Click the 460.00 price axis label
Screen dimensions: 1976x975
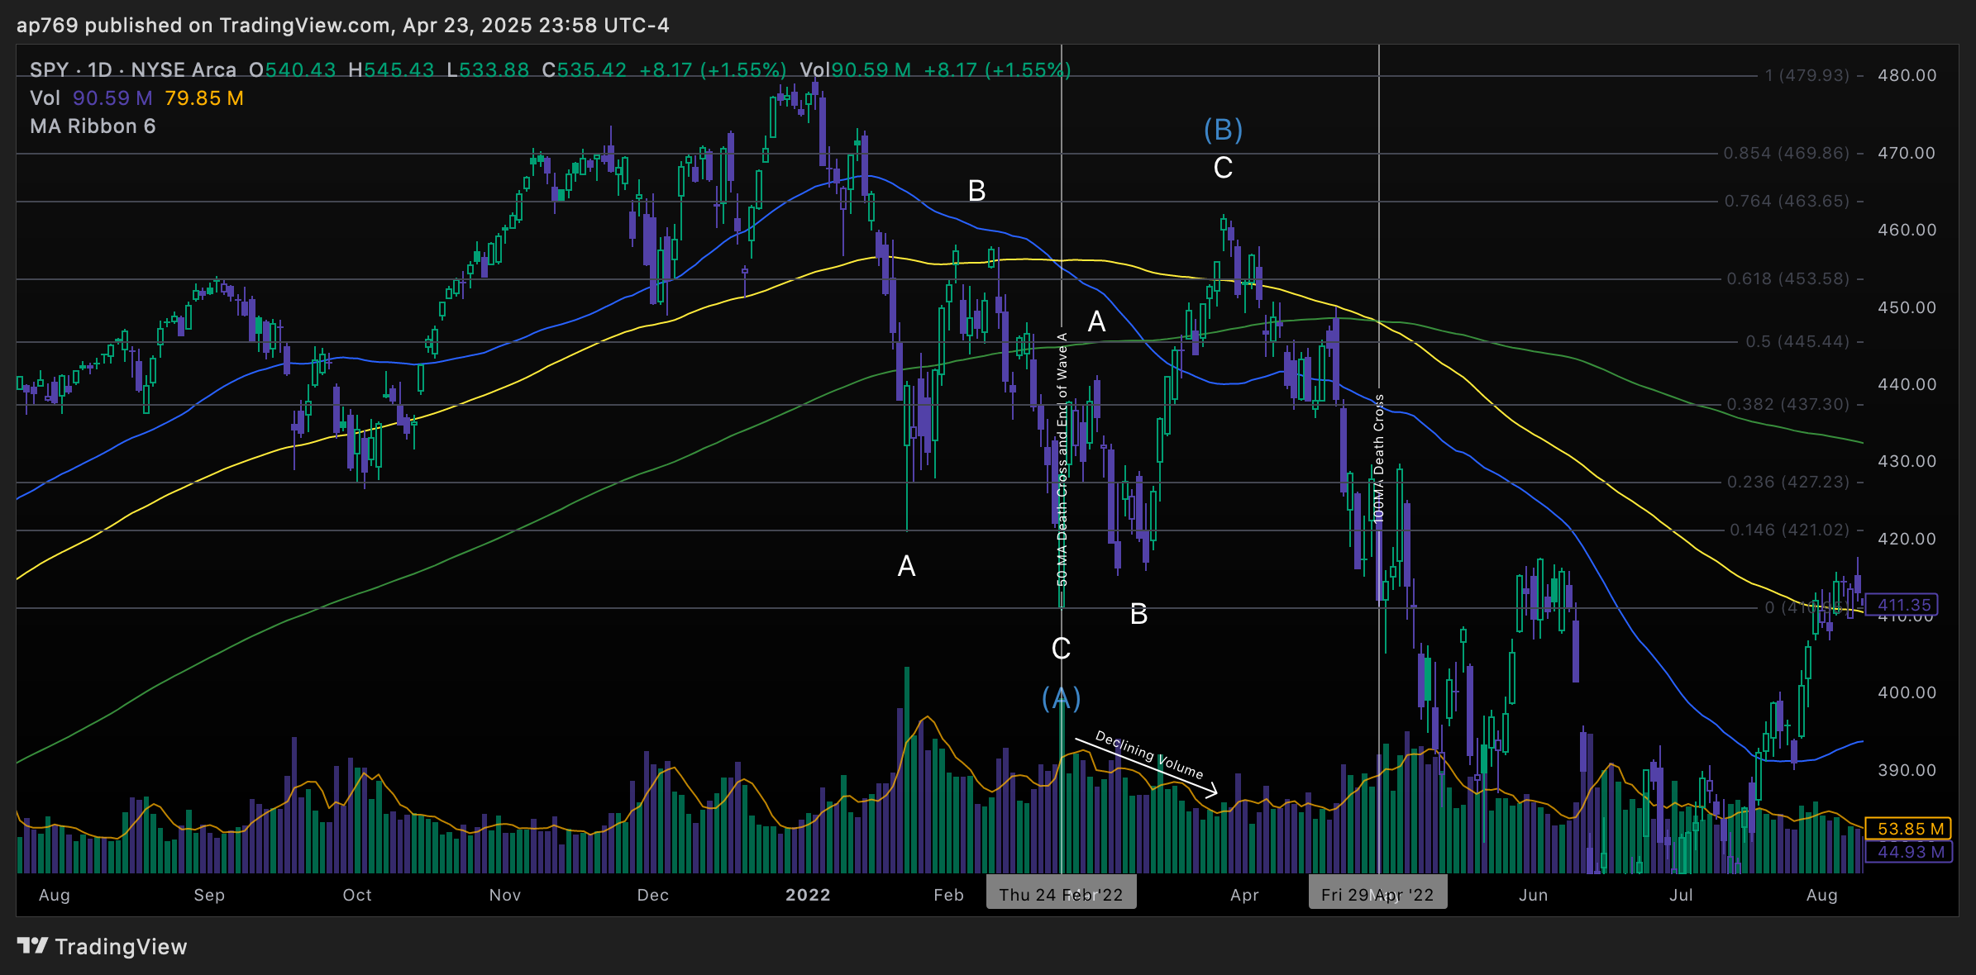coord(1907,230)
